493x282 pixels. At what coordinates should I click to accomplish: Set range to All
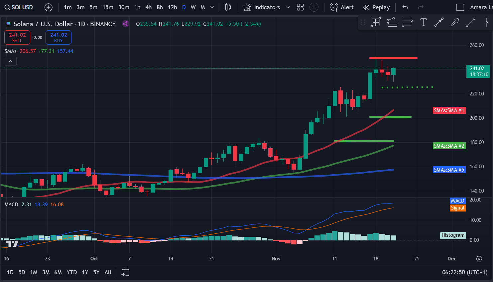108,272
